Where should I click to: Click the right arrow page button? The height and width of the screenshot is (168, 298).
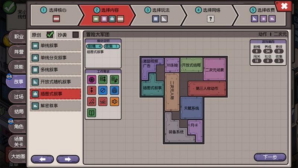pos(68,159)
